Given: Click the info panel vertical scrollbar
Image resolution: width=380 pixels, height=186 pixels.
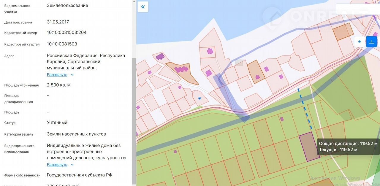Looking at the screenshot, I should pyautogui.click(x=134, y=119).
